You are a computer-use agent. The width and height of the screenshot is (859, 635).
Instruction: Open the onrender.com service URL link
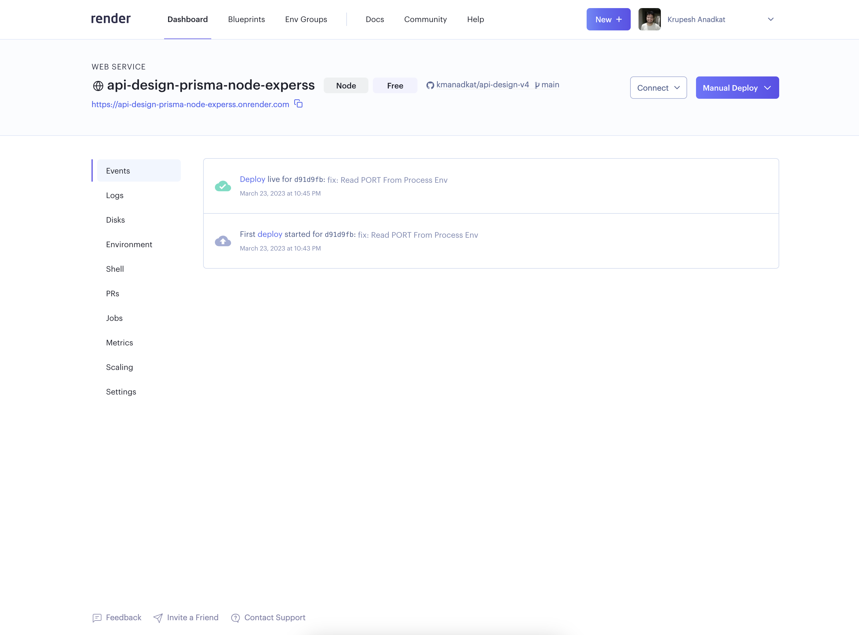pyautogui.click(x=190, y=104)
